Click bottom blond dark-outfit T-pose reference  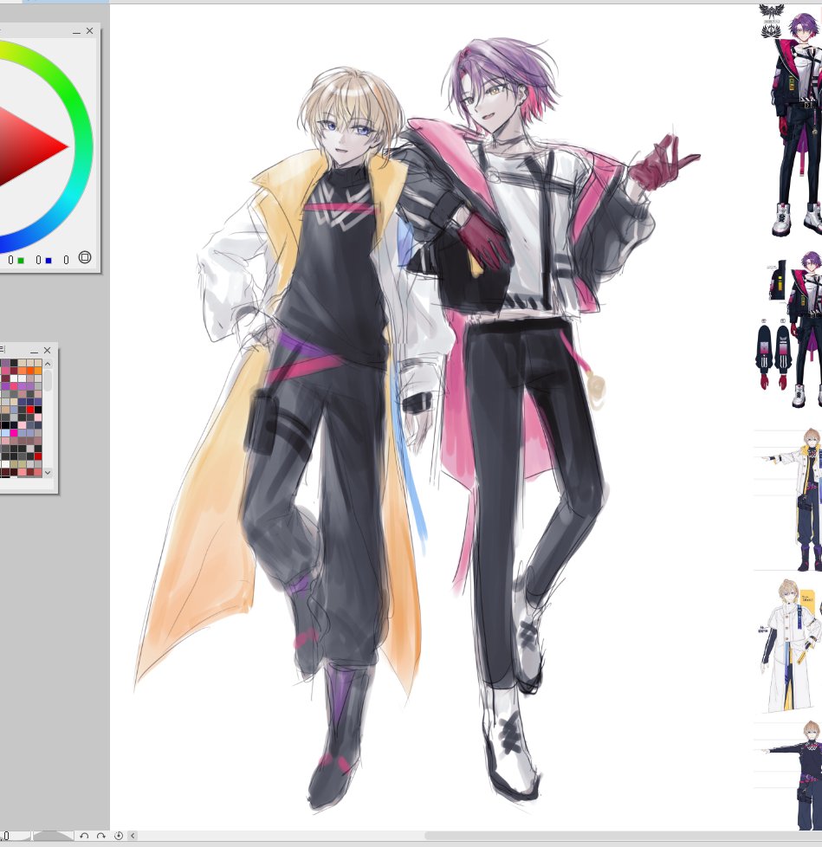pyautogui.click(x=790, y=775)
